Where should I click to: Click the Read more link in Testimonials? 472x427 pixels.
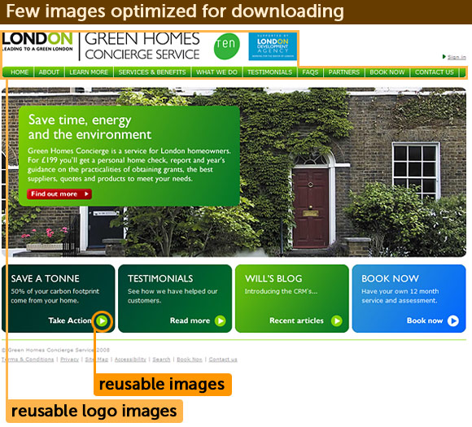point(190,320)
